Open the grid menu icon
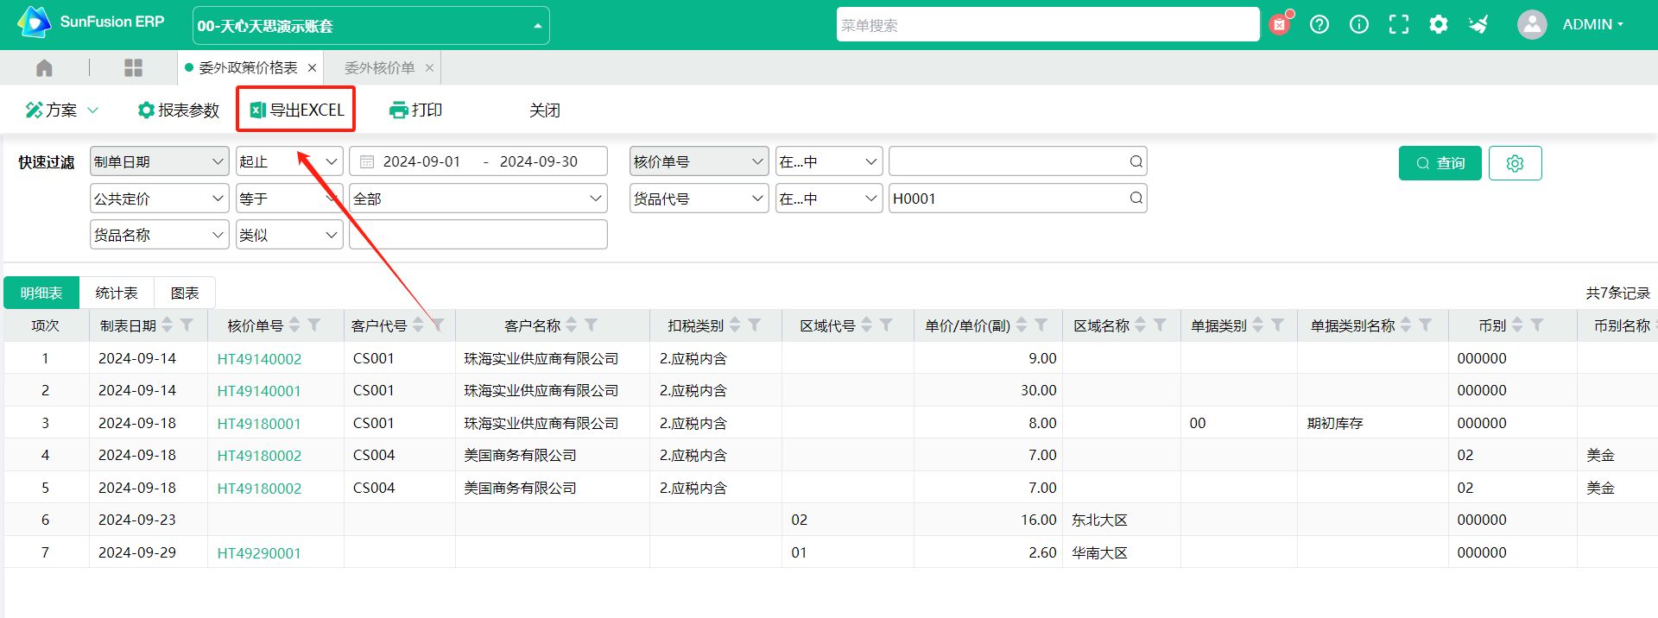 pyautogui.click(x=133, y=67)
